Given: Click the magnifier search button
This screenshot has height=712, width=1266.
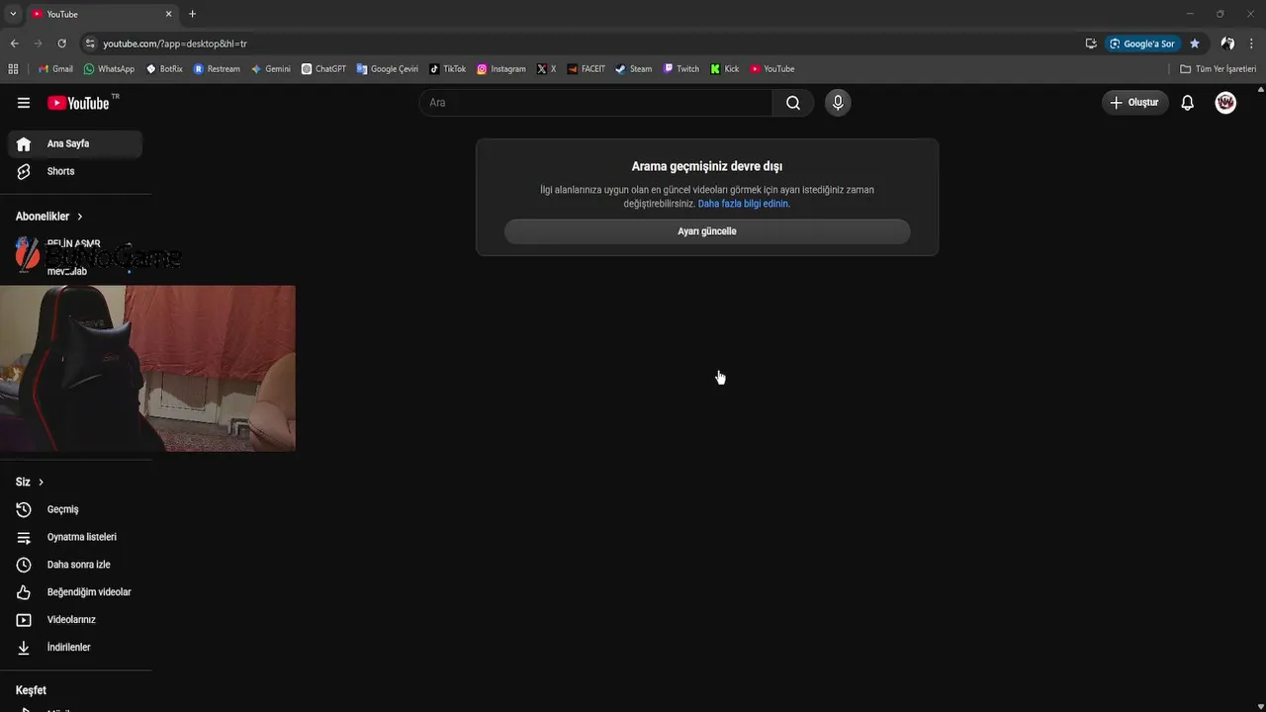Looking at the screenshot, I should tap(793, 103).
